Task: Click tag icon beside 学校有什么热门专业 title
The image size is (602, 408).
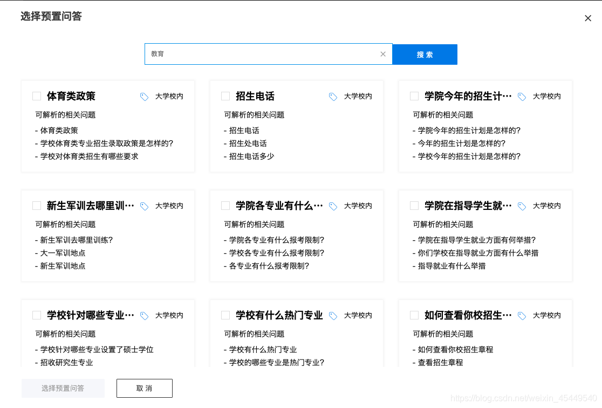Action: pyautogui.click(x=333, y=316)
